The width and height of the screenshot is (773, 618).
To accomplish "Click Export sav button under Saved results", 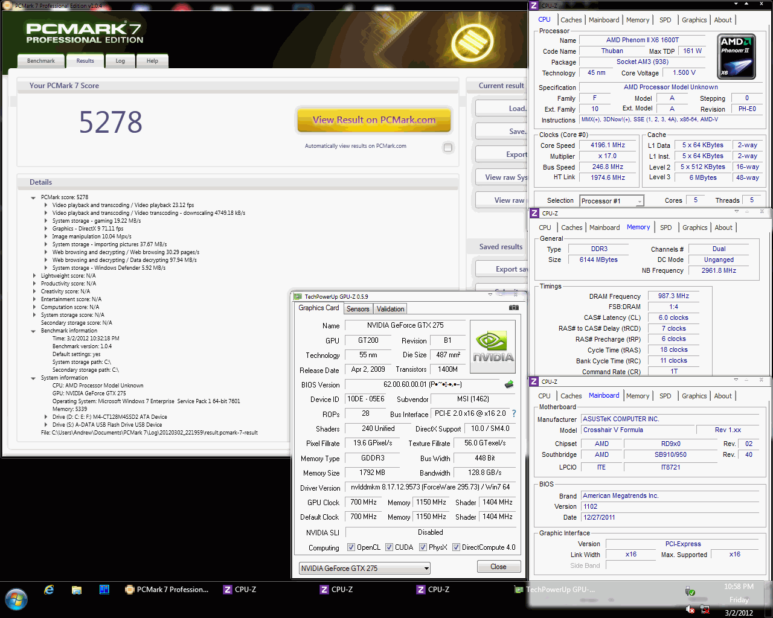I will [x=502, y=269].
